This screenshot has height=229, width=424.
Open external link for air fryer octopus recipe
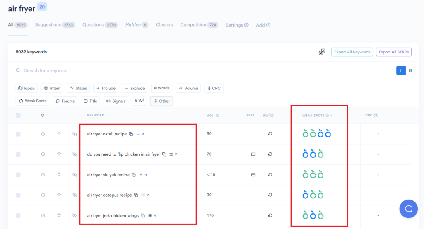tap(148, 195)
